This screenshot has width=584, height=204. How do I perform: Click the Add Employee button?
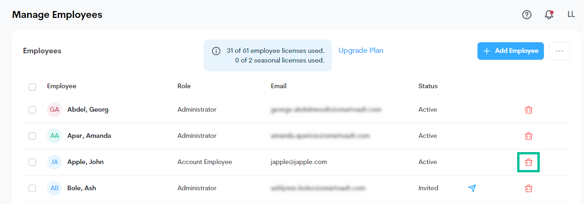pyautogui.click(x=511, y=51)
